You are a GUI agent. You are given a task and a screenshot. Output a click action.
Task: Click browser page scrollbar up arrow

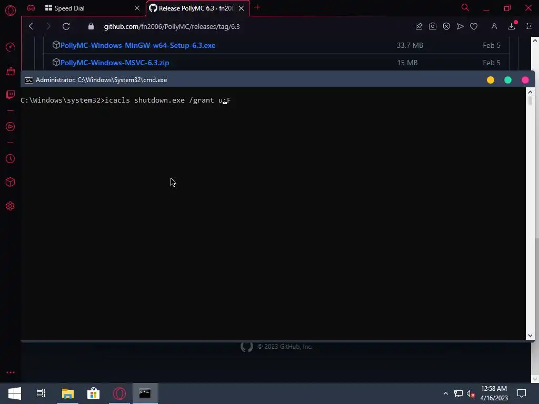pos(535,41)
